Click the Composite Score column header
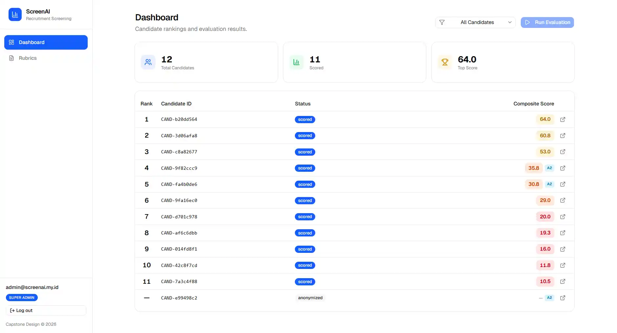 coord(534,104)
